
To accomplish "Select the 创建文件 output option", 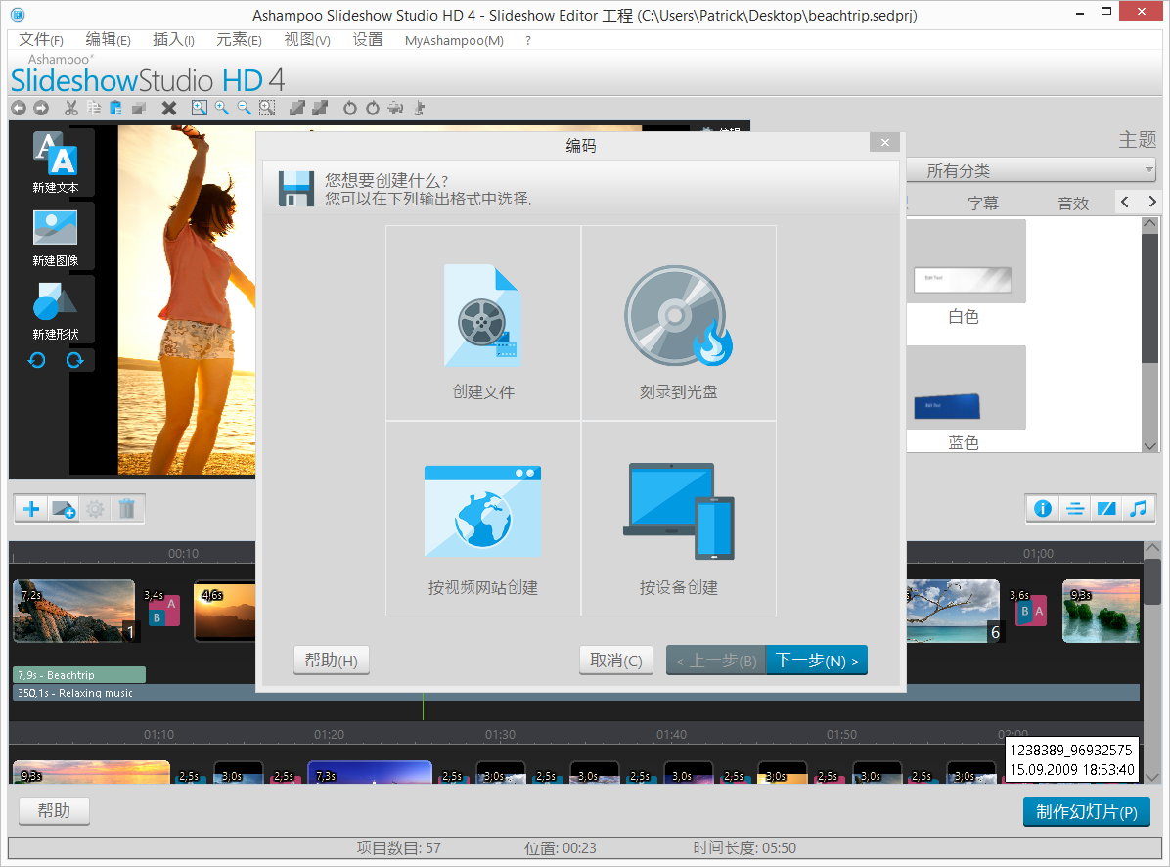I will pos(482,323).
